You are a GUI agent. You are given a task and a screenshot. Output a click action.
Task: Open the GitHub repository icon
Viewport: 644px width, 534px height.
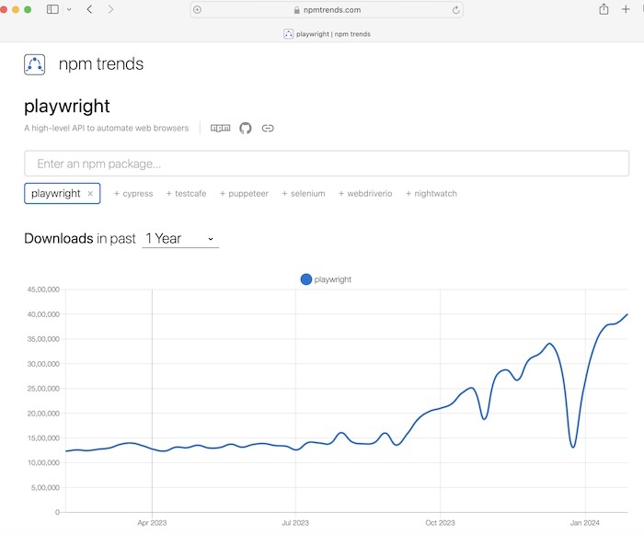click(x=245, y=129)
